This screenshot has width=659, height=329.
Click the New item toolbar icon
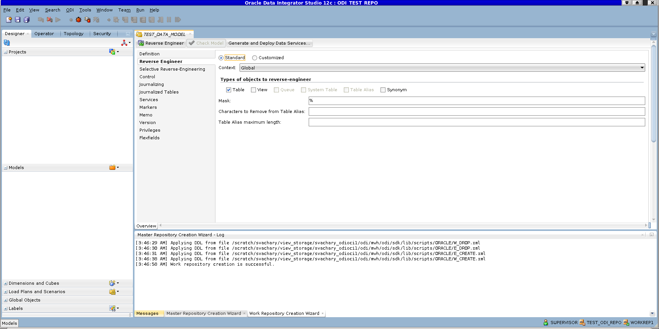pyautogui.click(x=9, y=19)
